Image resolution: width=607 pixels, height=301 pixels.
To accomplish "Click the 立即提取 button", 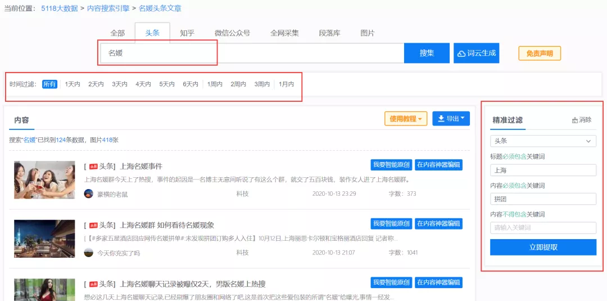I will pos(542,247).
